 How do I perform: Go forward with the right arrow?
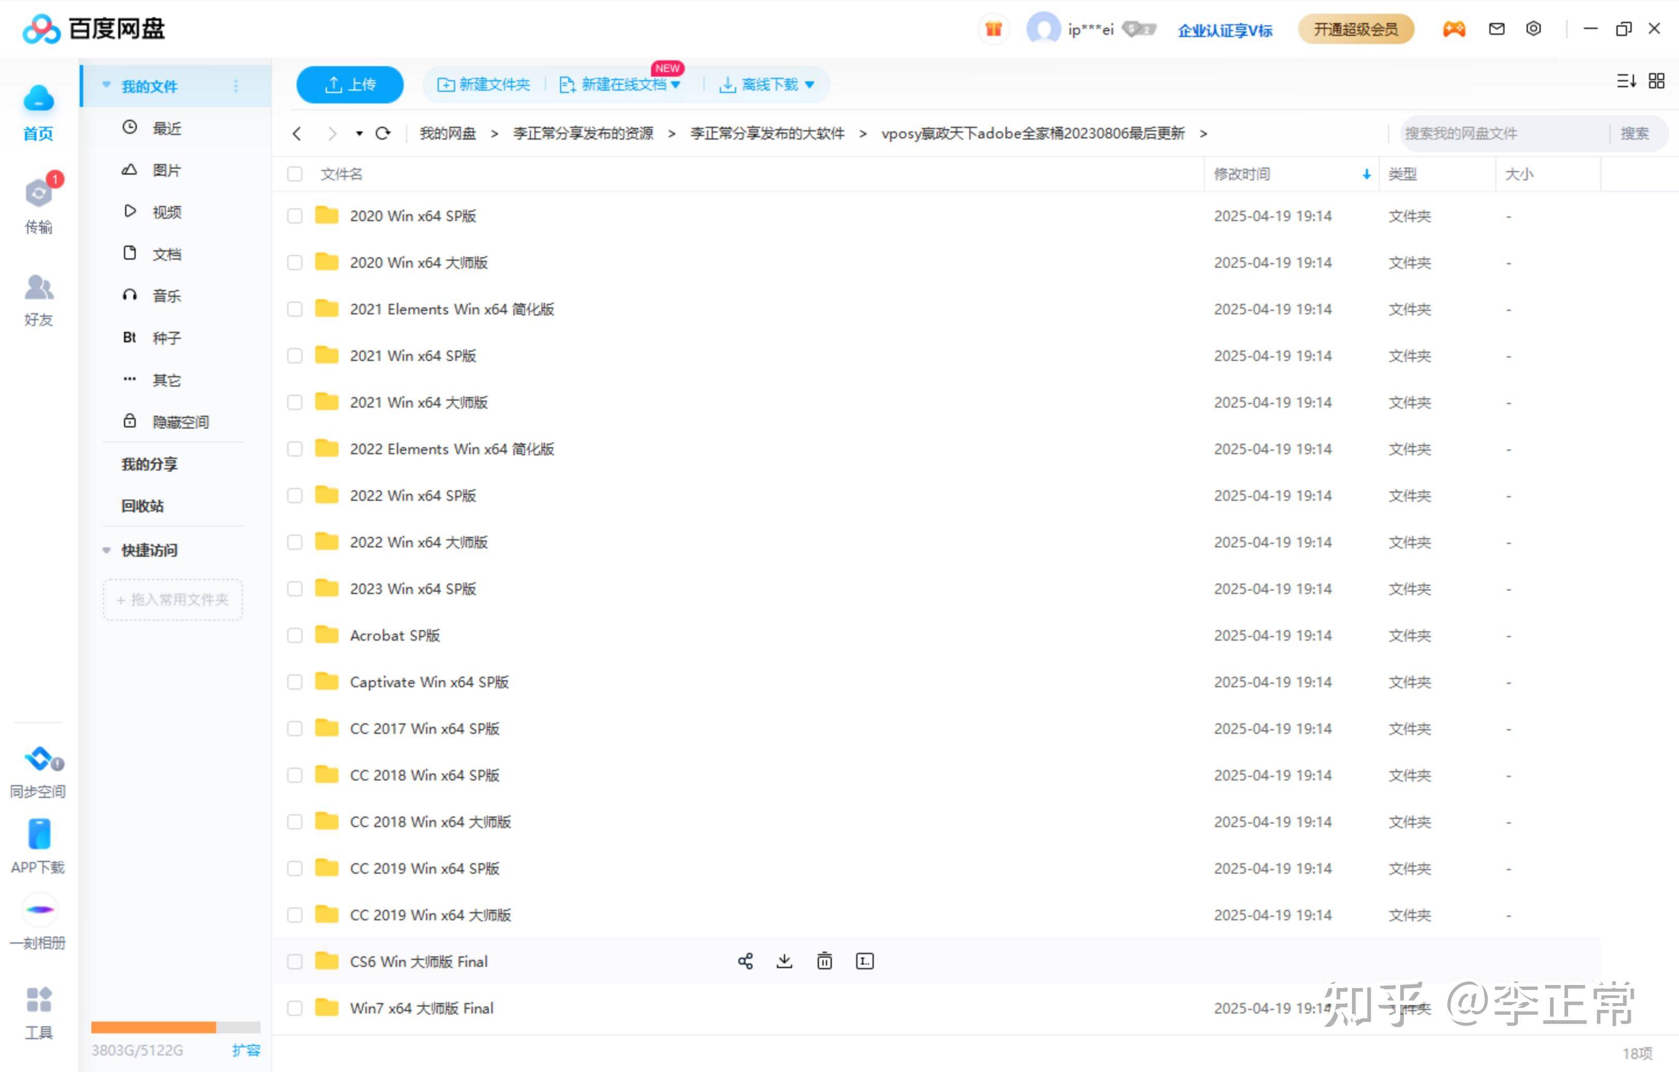click(x=332, y=133)
